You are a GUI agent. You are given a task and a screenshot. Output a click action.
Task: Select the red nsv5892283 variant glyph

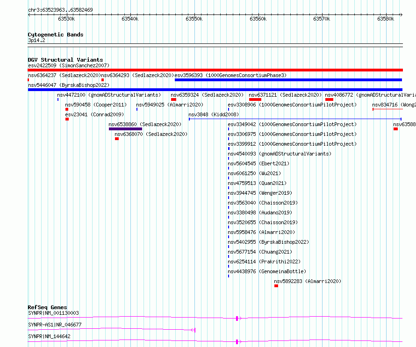tap(276, 286)
